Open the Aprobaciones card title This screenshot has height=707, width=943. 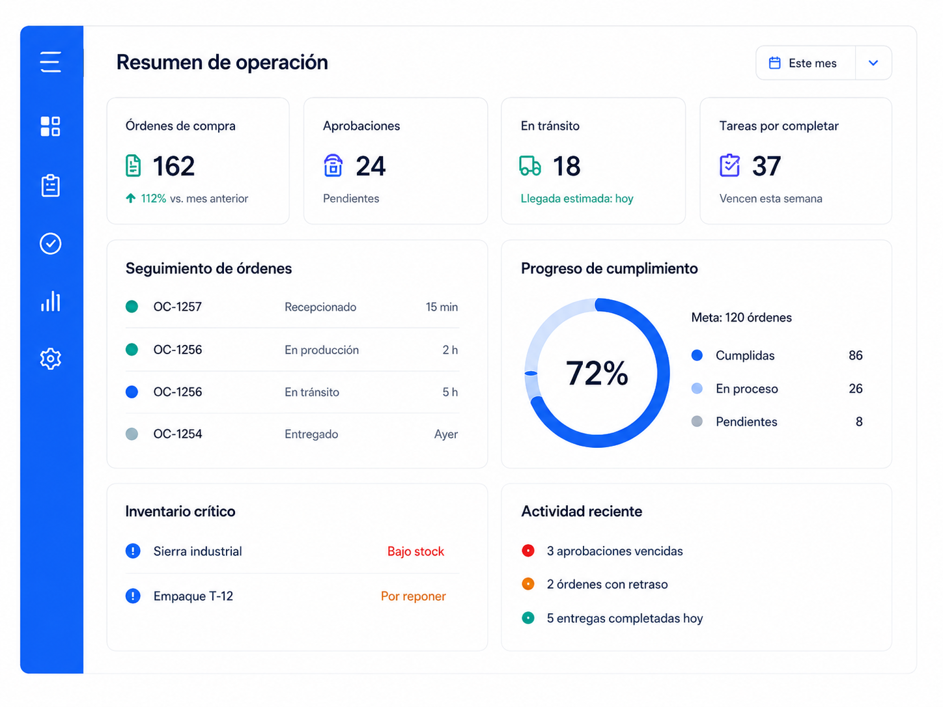tap(361, 126)
